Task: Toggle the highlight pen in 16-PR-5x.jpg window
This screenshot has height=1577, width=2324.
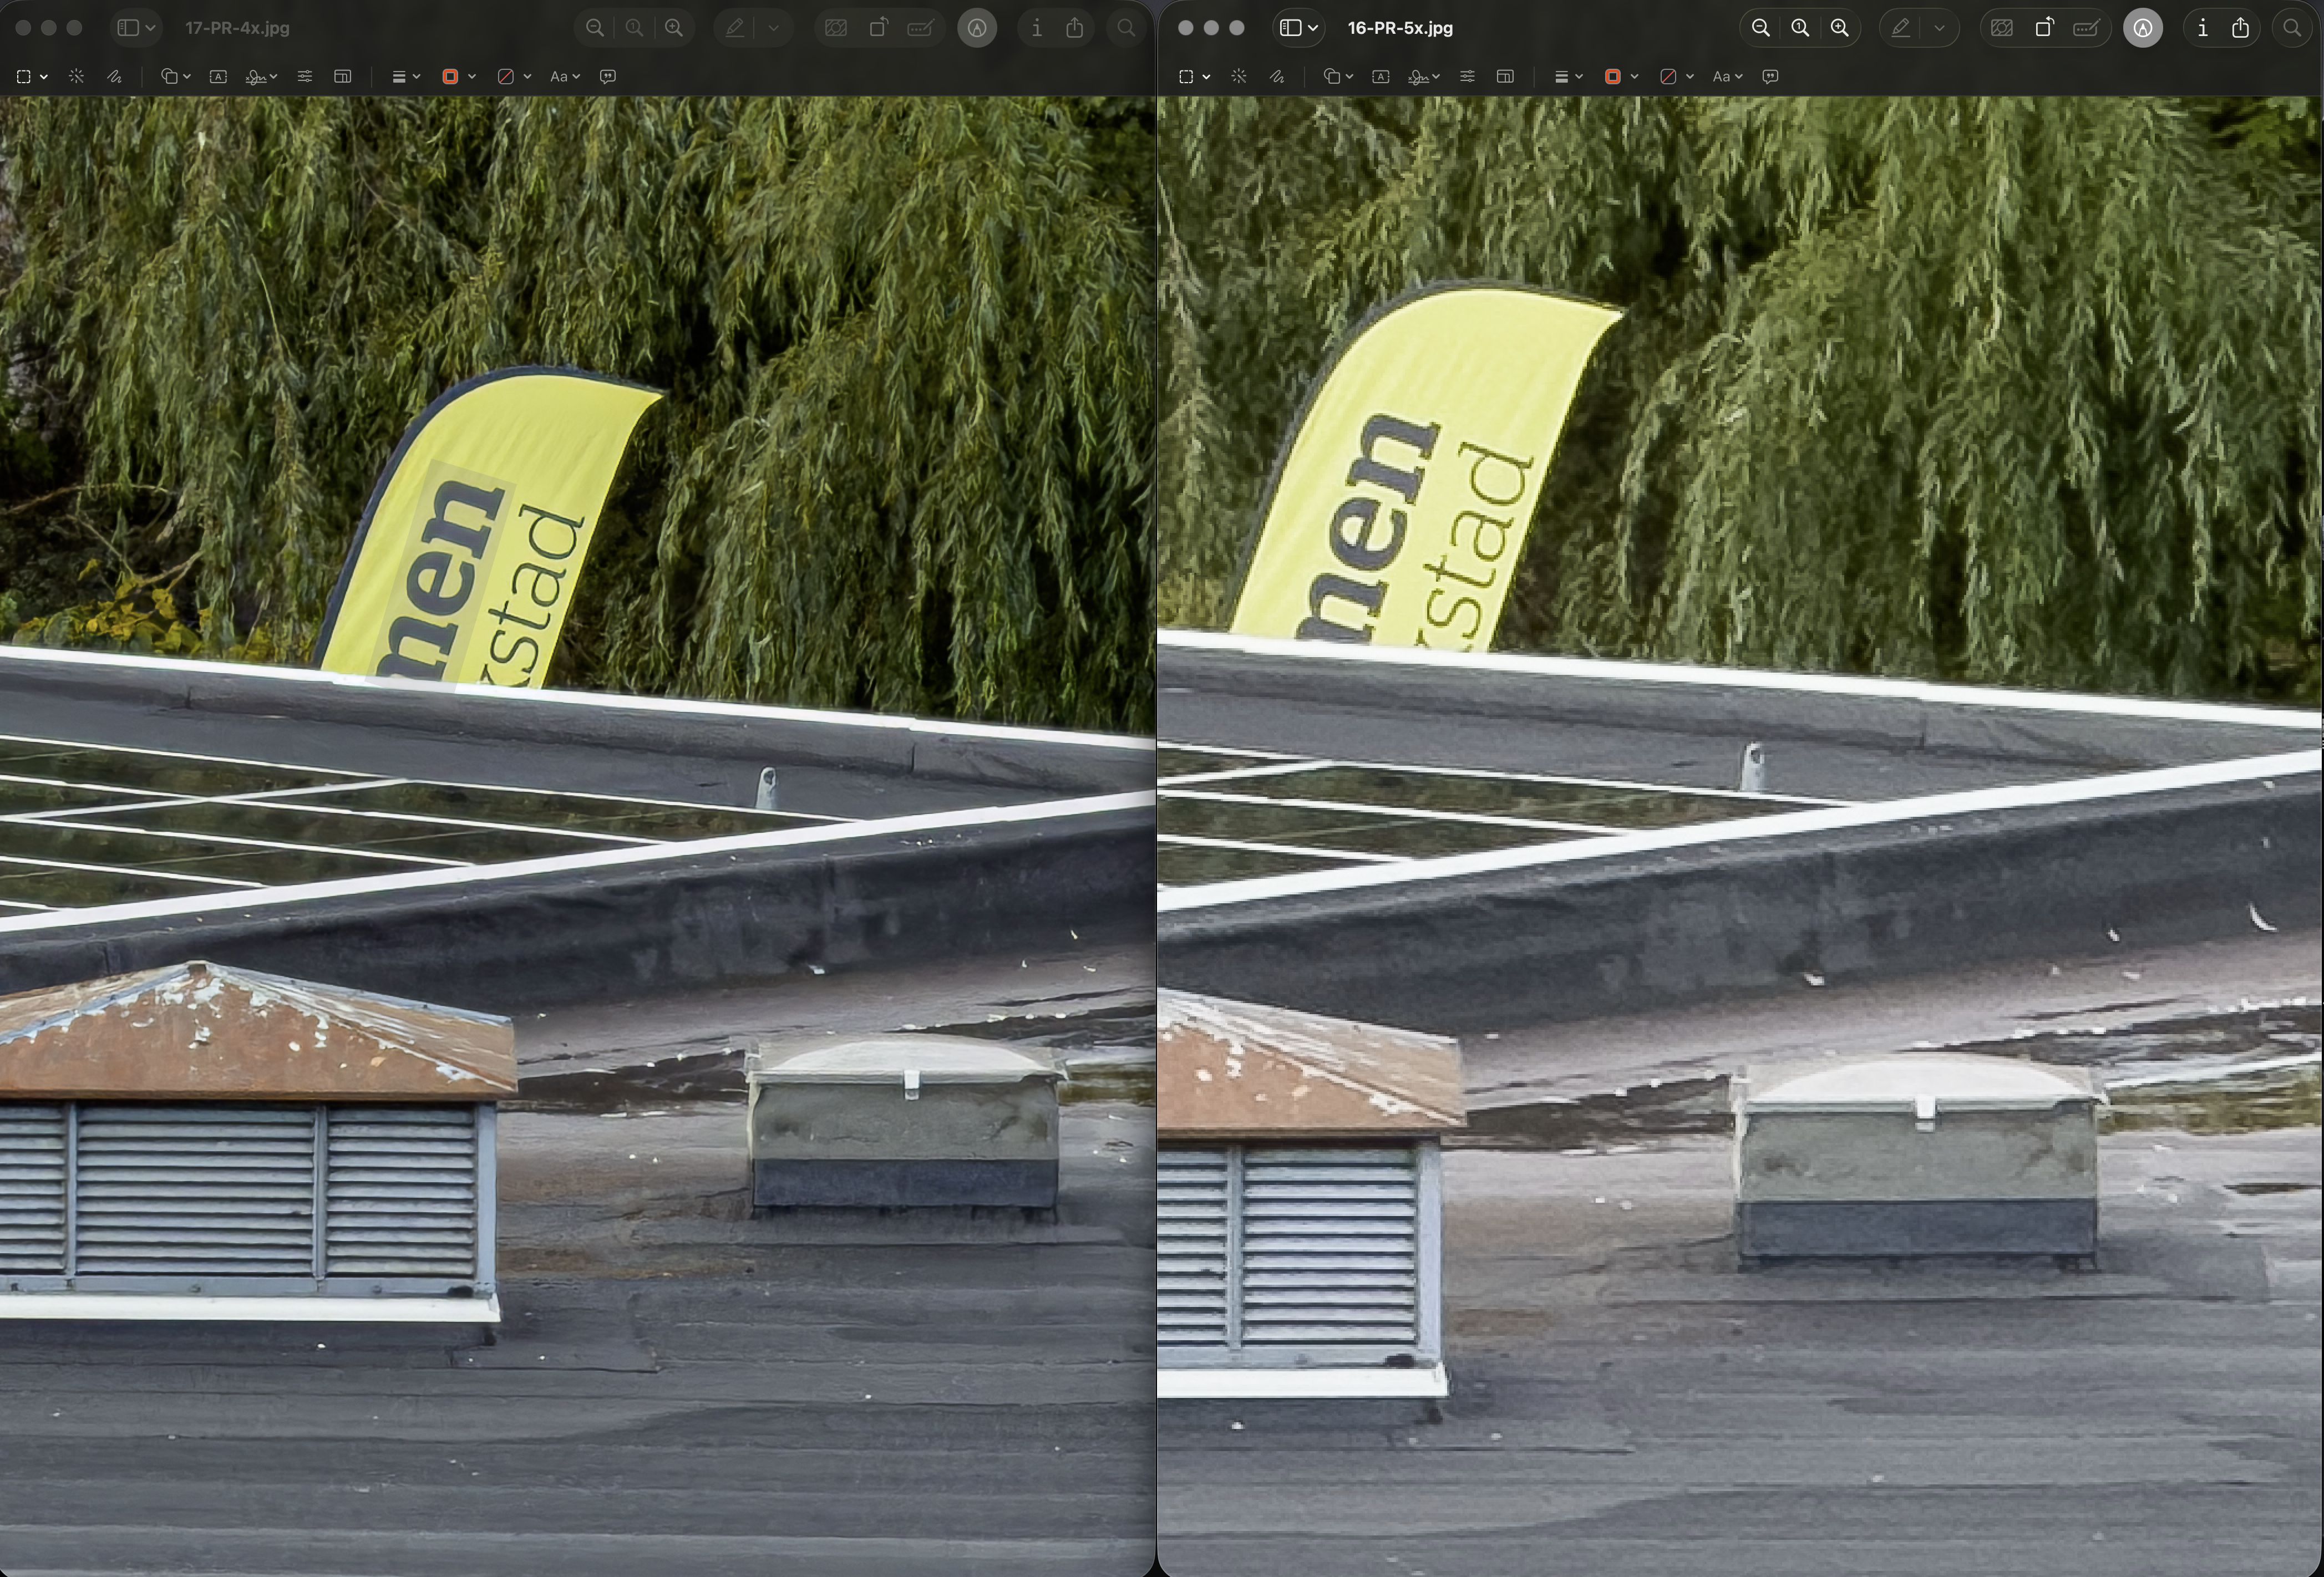Action: (x=1900, y=28)
